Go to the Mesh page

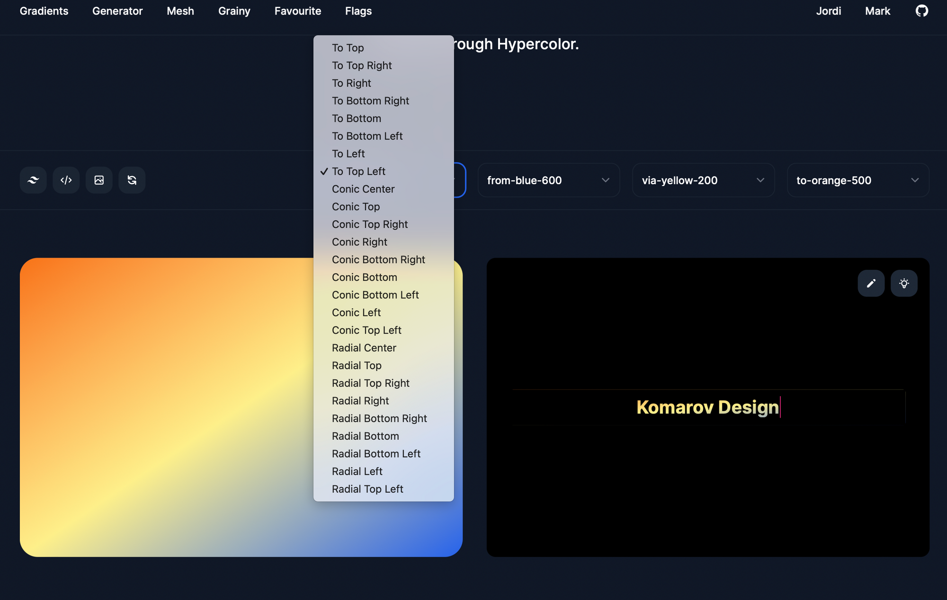pos(180,11)
